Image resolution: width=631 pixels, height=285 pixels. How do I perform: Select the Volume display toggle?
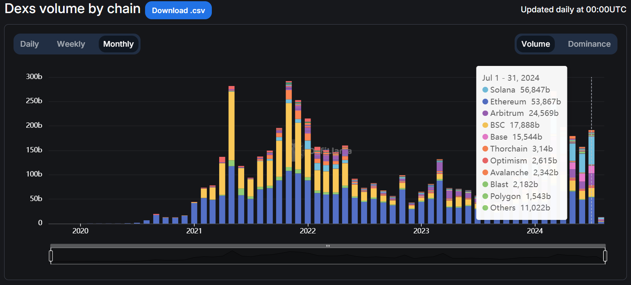536,44
